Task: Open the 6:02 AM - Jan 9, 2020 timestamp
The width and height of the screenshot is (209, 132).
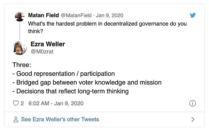Action: tap(56, 103)
